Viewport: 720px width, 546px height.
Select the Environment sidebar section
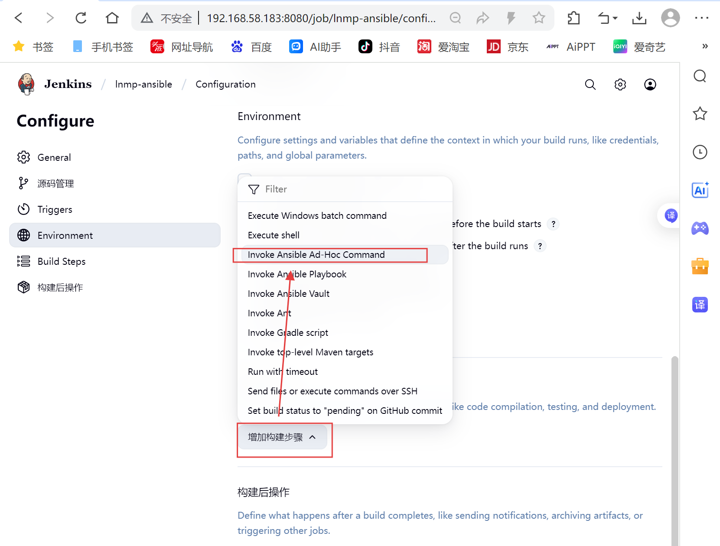pyautogui.click(x=115, y=235)
